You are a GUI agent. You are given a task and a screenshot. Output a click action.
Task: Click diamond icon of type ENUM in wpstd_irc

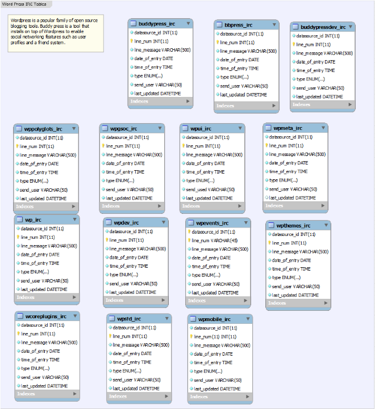pos(110,370)
